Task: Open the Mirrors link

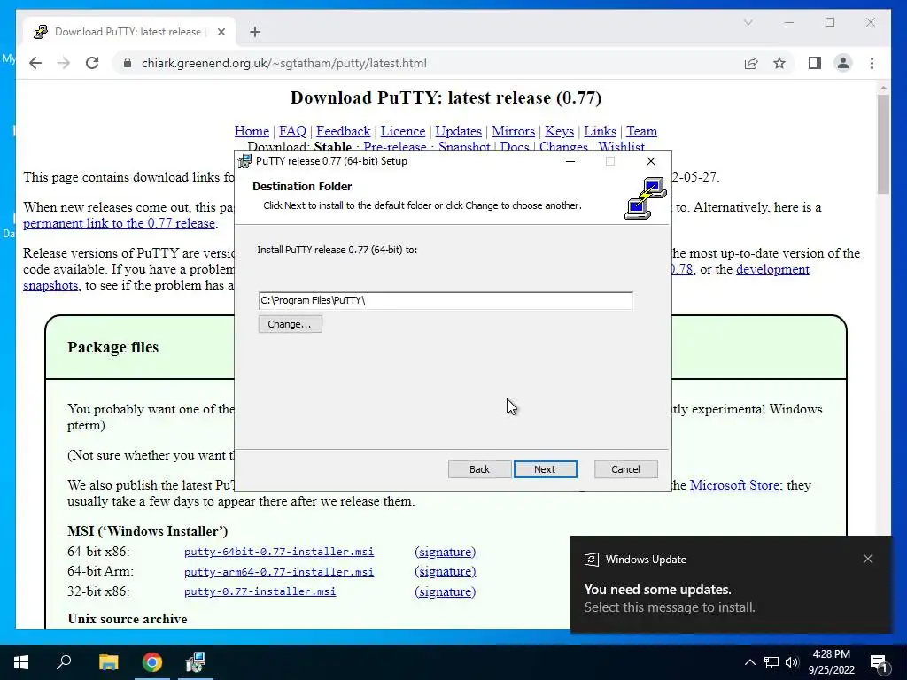Action: (x=513, y=131)
